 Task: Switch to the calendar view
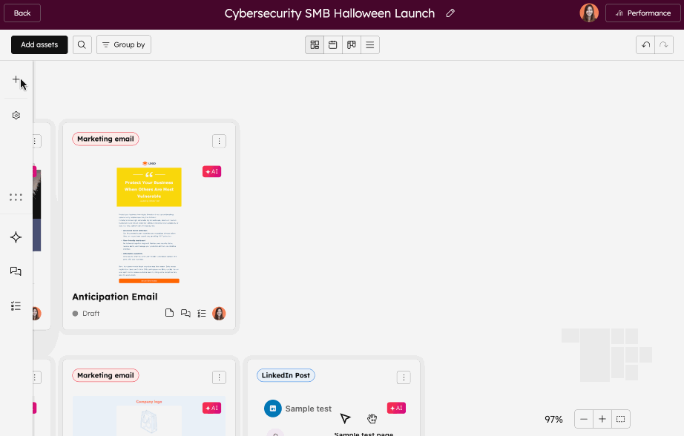click(x=333, y=44)
